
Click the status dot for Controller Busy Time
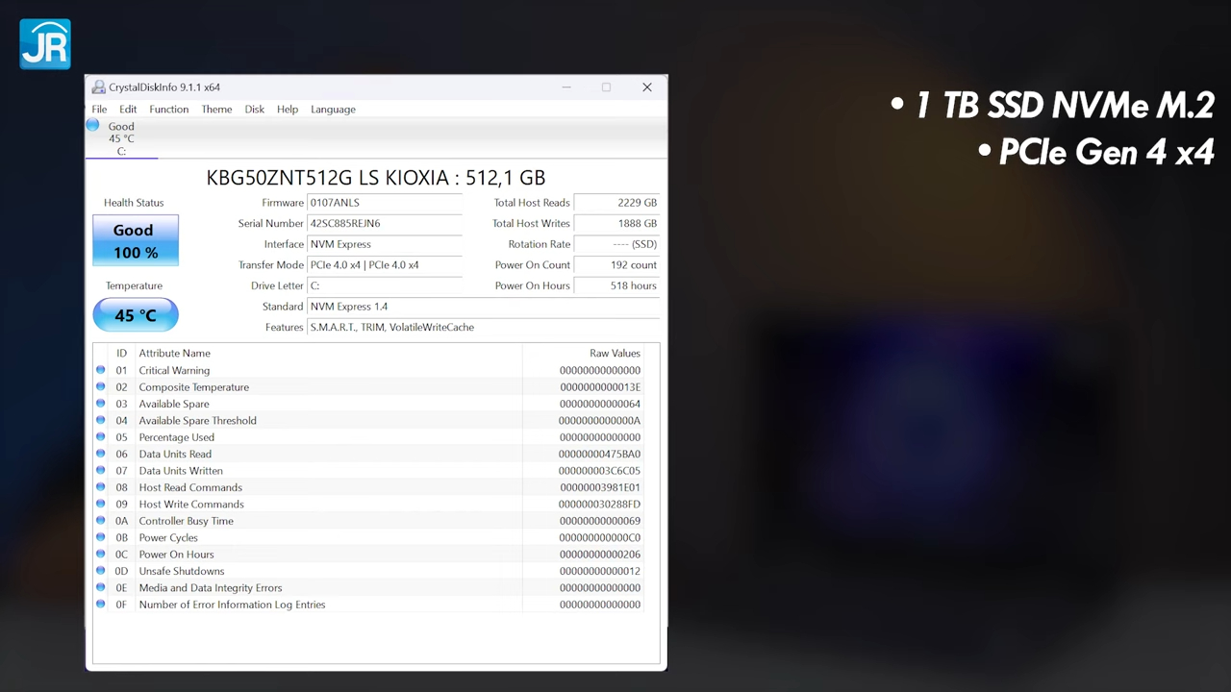(x=101, y=521)
